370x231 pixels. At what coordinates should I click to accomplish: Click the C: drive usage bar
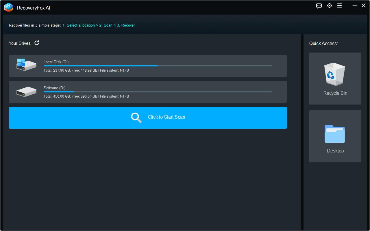click(x=158, y=66)
